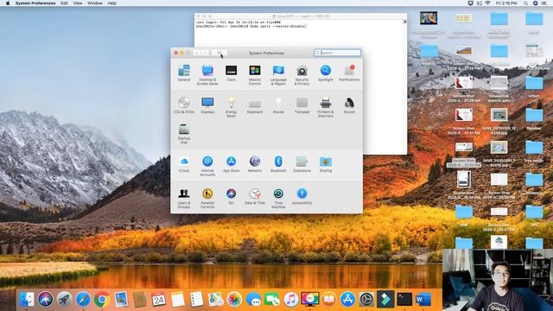Open Internet Accounts preferences
Screen dimensions: 553x311
207,166
